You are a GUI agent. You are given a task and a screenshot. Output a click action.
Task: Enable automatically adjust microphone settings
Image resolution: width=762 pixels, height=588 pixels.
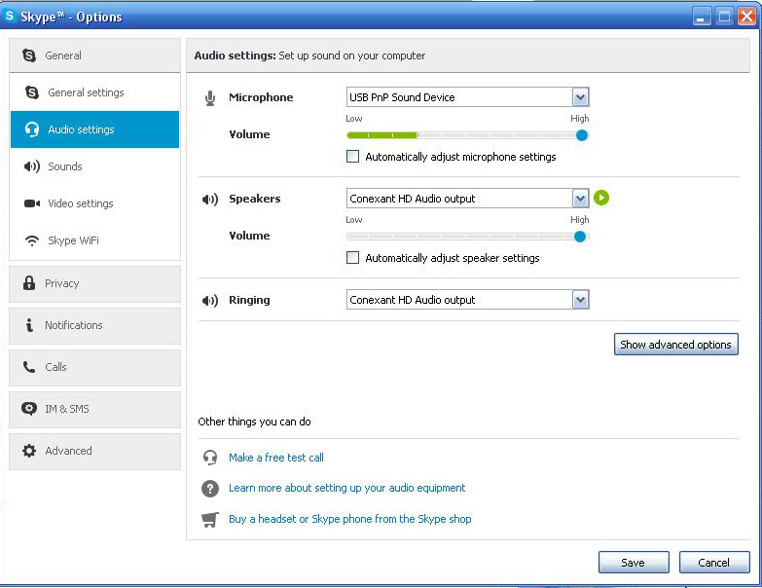click(x=353, y=157)
